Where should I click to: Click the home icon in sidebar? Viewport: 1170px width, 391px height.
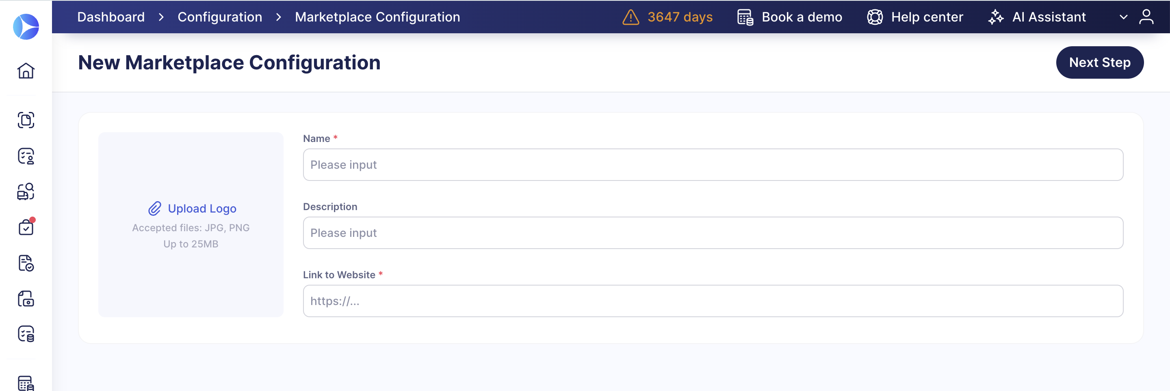point(26,71)
